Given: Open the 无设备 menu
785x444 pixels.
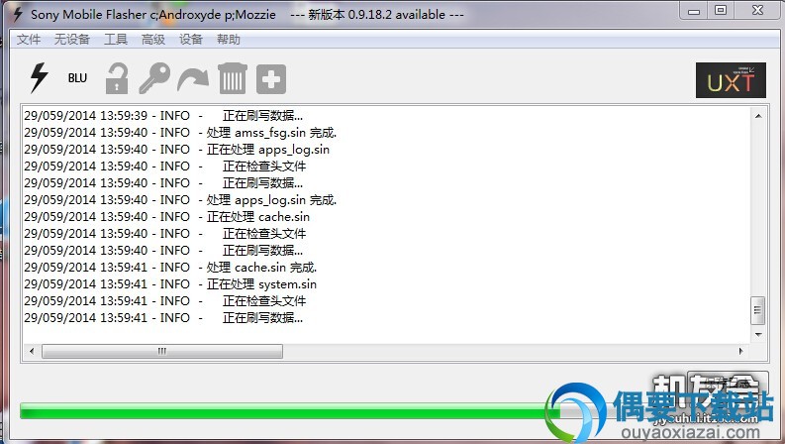Looking at the screenshot, I should pos(72,39).
